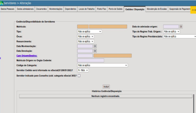Click the Histórico Cedência/Disposição scrollbar
The height and width of the screenshot is (113, 196).
click(194, 104)
